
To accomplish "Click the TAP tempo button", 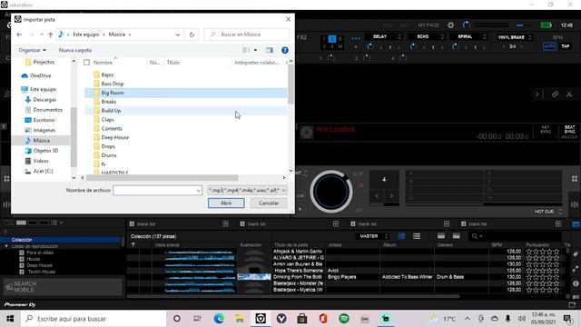I will tap(565, 46).
